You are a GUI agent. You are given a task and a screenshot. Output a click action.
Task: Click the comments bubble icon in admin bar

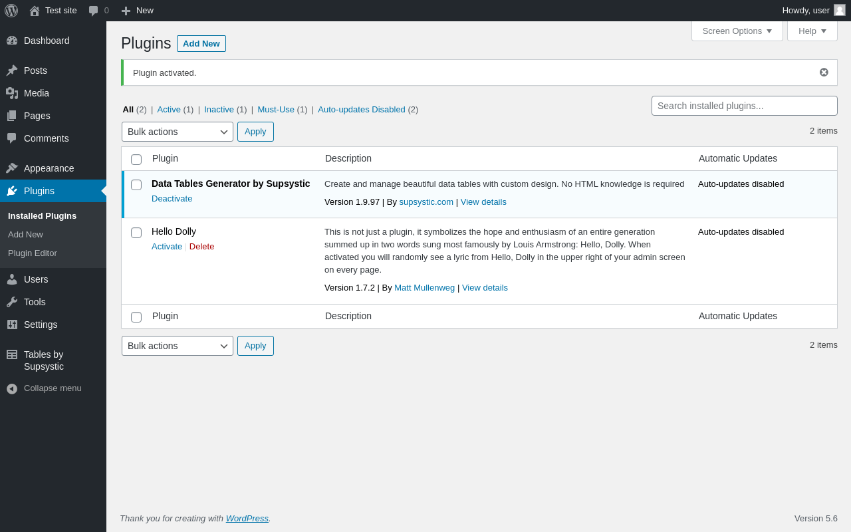[93, 11]
